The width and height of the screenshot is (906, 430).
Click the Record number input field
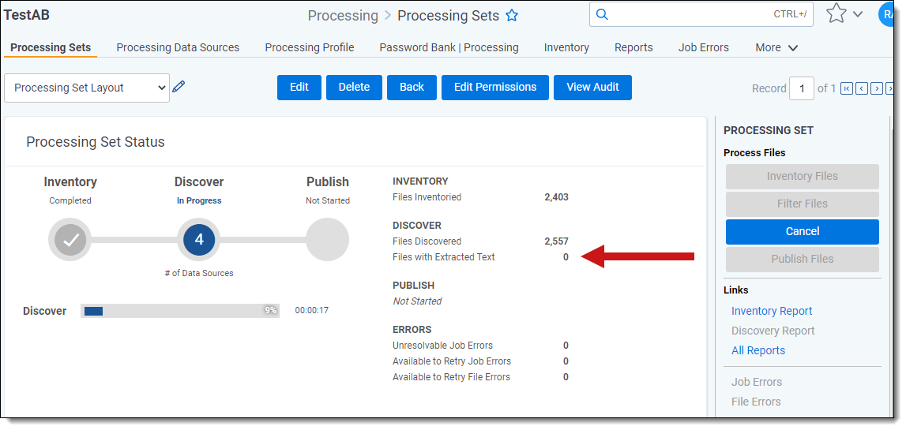click(x=802, y=88)
